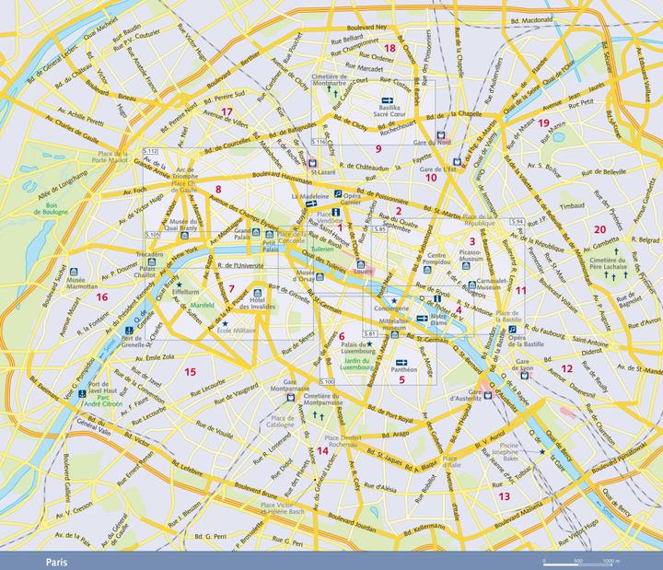663x570 pixels.
Task: Click the Piscine Josephine Baker star marker
Action: pos(542,452)
